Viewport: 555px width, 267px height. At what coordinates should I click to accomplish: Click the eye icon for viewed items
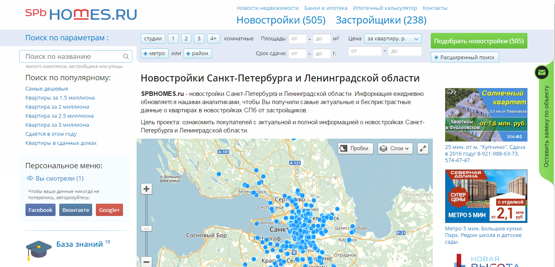coord(30,179)
